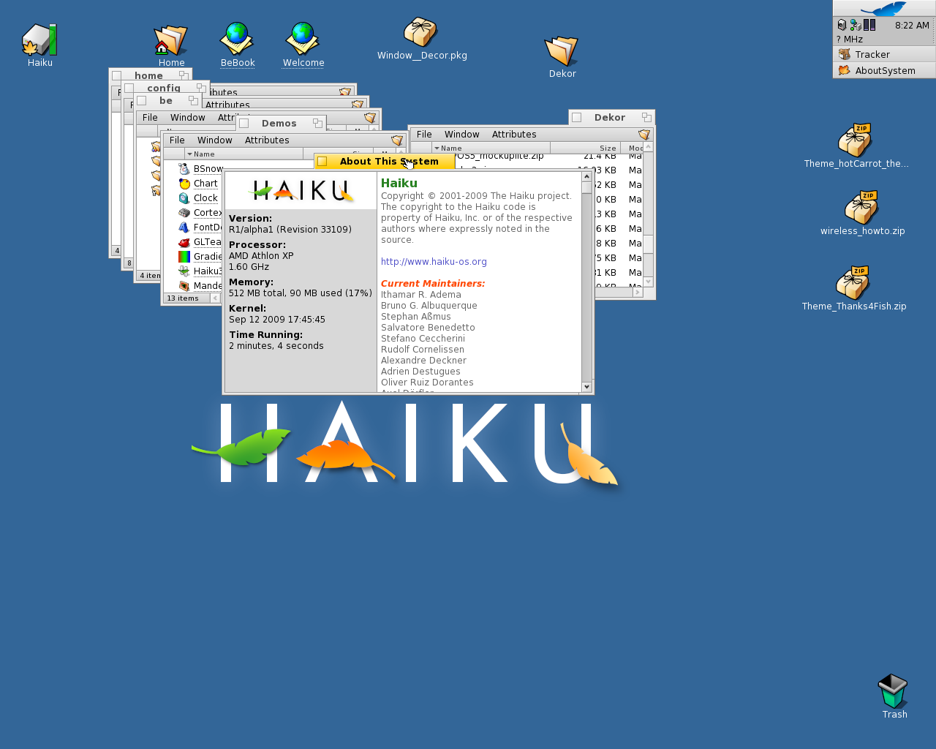
Task: Click the folder icon in be window menu bar
Action: [370, 118]
